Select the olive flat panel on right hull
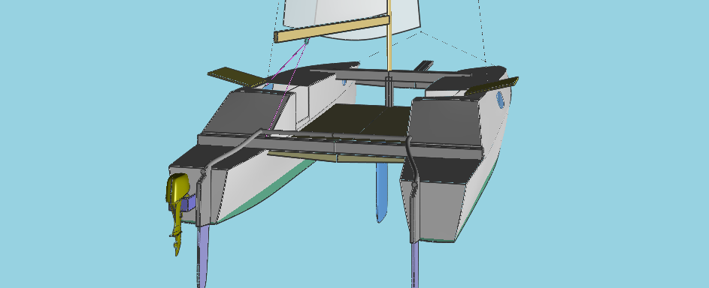The image size is (709, 288). pyautogui.click(x=492, y=86)
